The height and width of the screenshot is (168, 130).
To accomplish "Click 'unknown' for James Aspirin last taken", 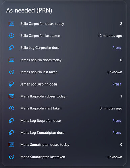I will (x=115, y=72).
